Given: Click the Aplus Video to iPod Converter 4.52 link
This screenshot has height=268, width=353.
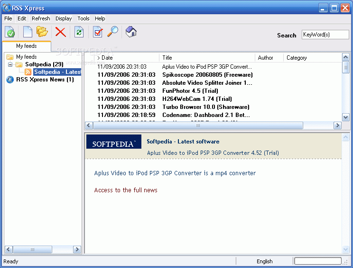Looking at the screenshot, I should point(213,153).
